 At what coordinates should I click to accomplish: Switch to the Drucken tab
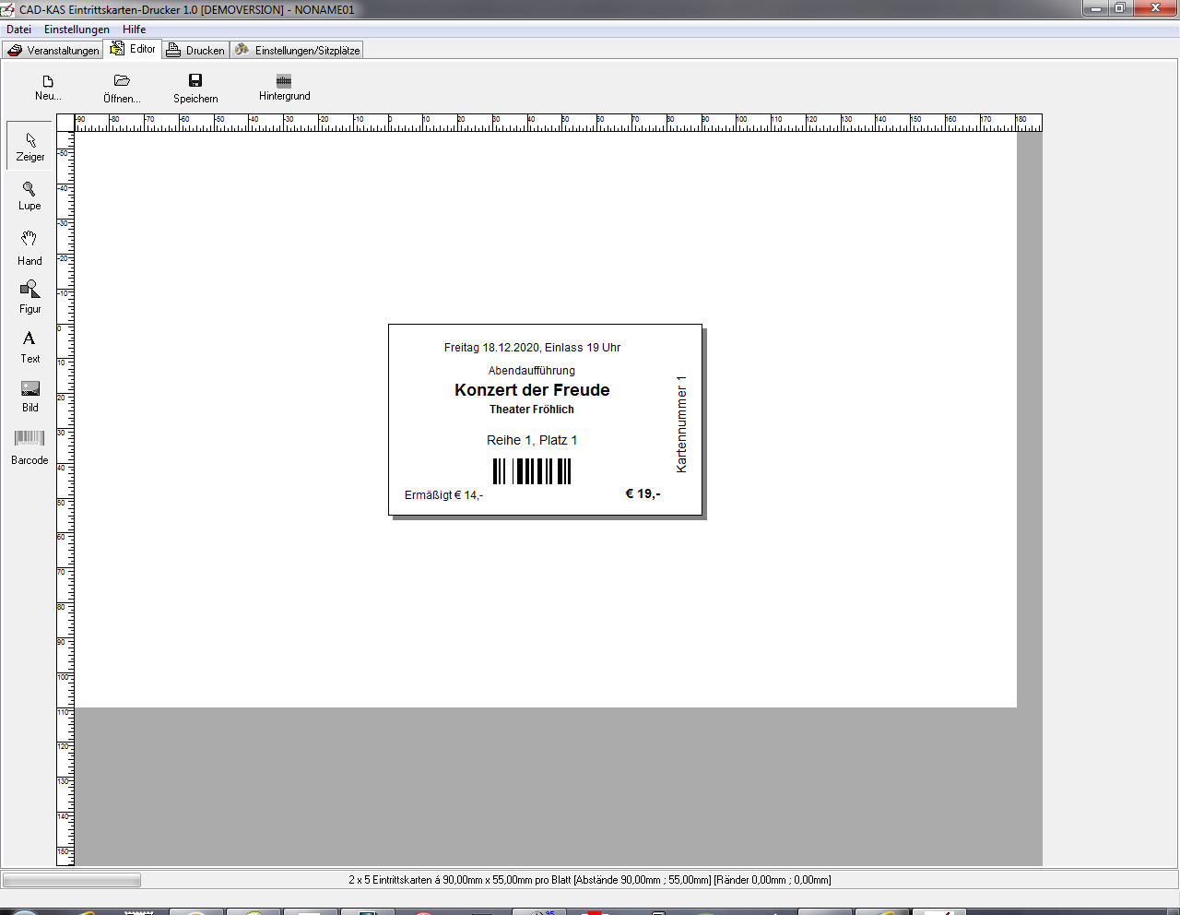coord(195,50)
